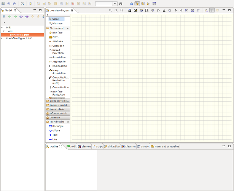This screenshot has width=234, height=191.
Task: Choose the Ellipse drawing tool
Action: [x=56, y=131]
